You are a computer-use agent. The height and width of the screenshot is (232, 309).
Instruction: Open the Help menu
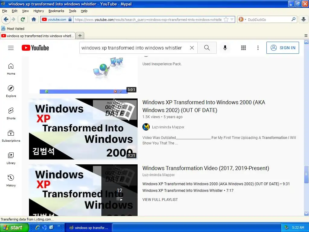coord(84,11)
